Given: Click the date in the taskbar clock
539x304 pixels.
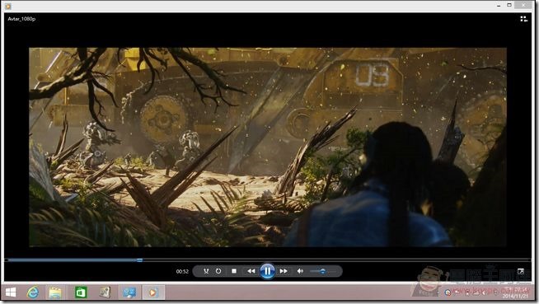Looking at the screenshot, I should coord(514,296).
